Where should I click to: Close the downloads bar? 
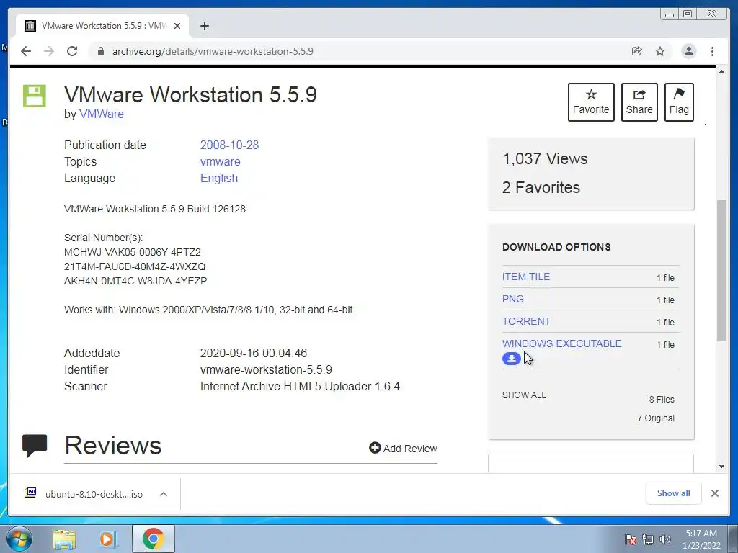pyautogui.click(x=714, y=493)
